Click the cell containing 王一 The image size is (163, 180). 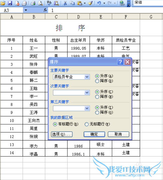[x=34, y=48]
